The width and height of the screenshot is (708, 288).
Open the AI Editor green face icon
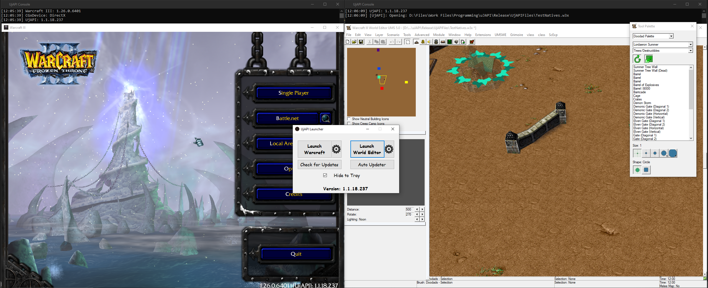(450, 42)
